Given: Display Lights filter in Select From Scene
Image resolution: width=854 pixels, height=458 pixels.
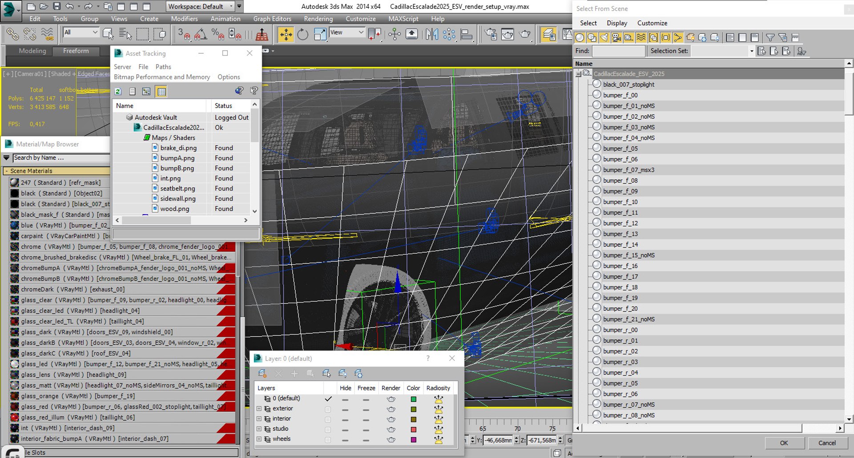Looking at the screenshot, I should coord(604,38).
